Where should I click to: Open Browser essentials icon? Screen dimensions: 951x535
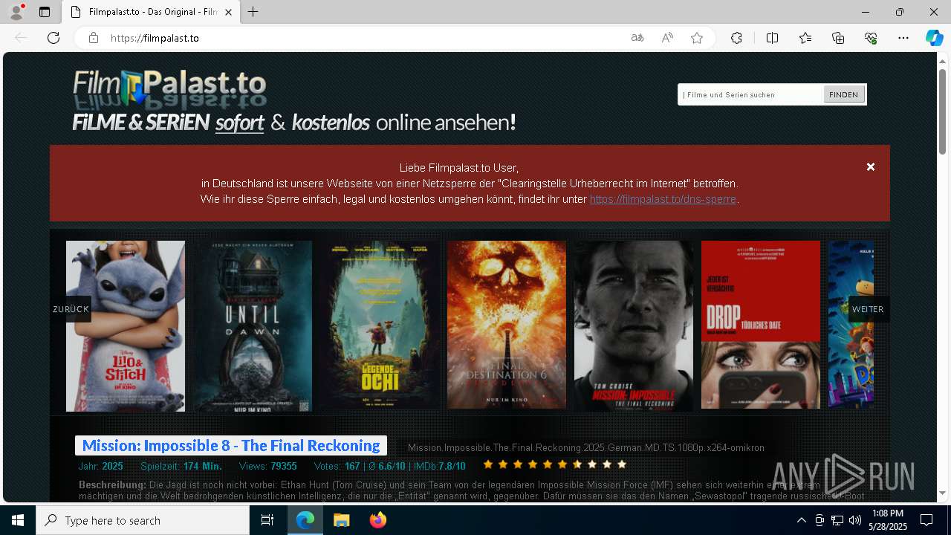coord(871,38)
